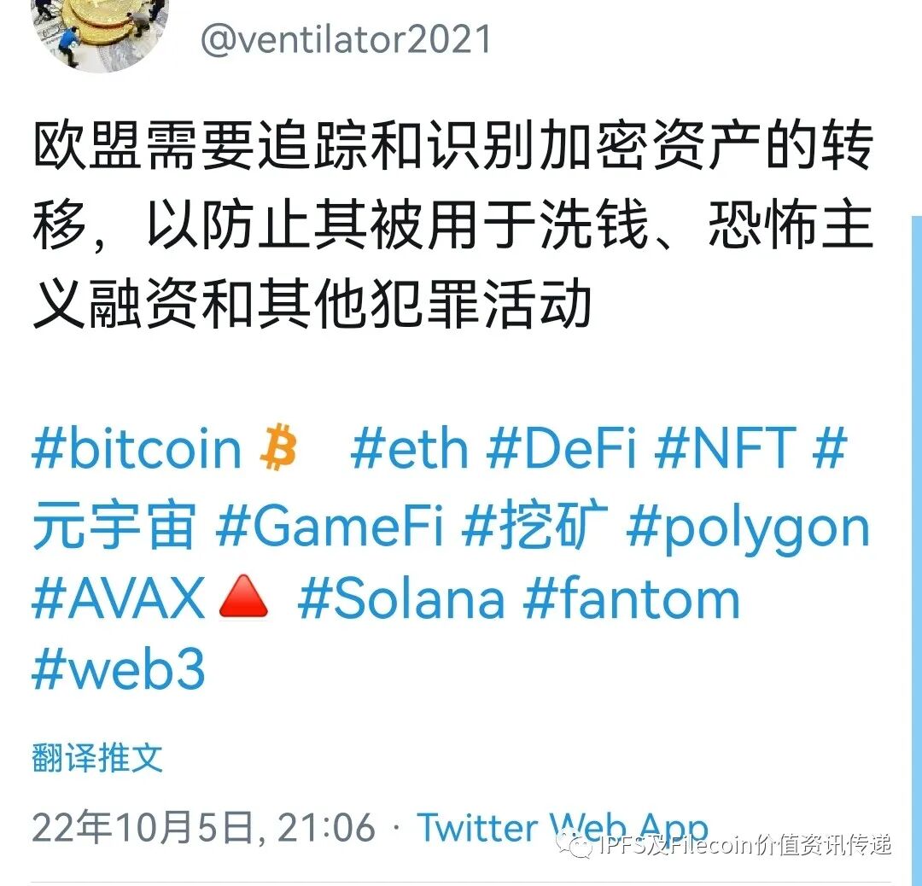Open the #AVAX hashtag

[118, 598]
